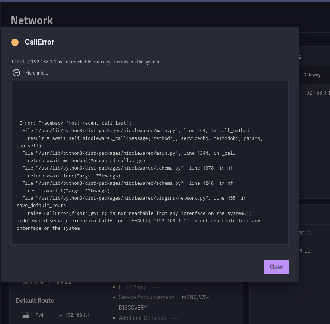Screen dimensions: 330x324
Task: Click the traceback text area
Action: point(150,163)
